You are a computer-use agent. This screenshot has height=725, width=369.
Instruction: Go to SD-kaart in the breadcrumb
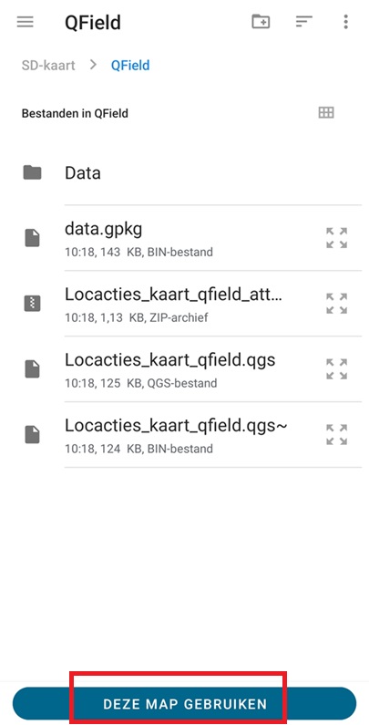[x=48, y=65]
